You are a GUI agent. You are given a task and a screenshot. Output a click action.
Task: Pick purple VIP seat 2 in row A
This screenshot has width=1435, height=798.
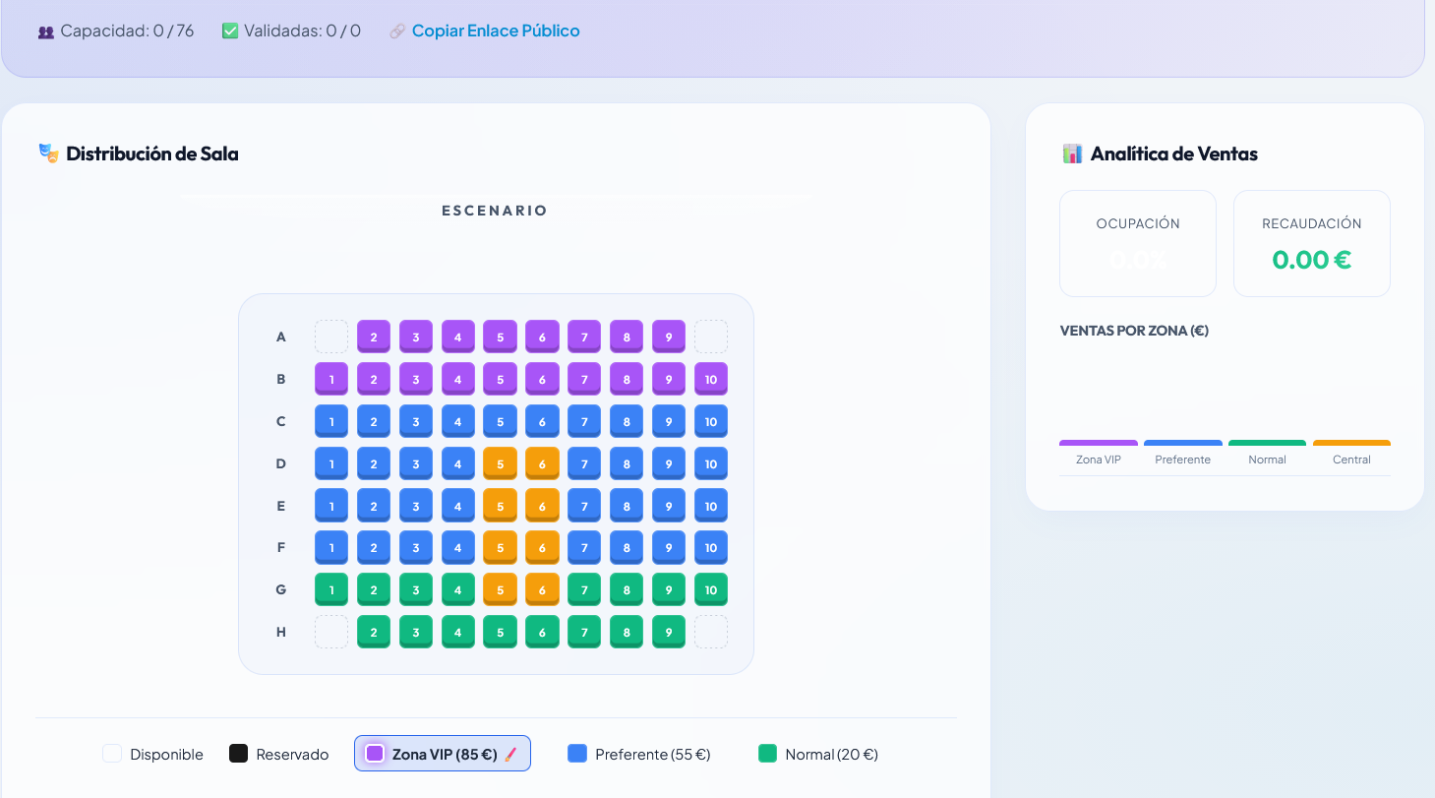(374, 337)
